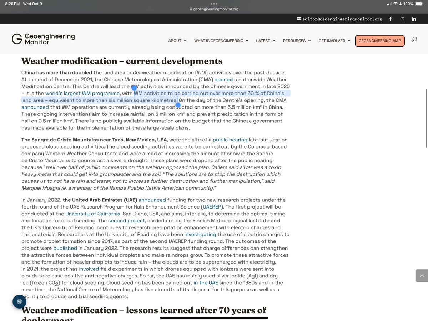Open the Latest dropdown menu
The image size is (428, 321).
pyautogui.click(x=265, y=41)
